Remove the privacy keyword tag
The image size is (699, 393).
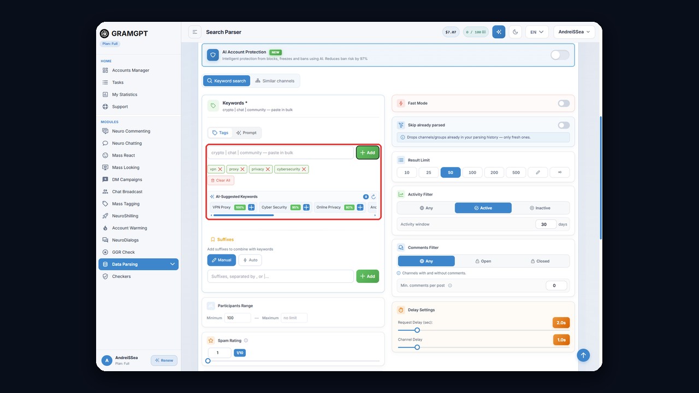(x=268, y=169)
